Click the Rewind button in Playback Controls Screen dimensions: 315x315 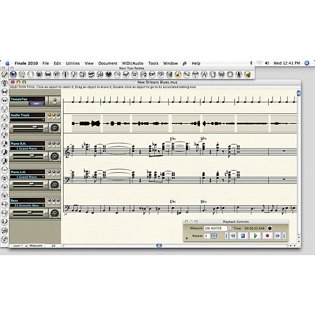233,236
